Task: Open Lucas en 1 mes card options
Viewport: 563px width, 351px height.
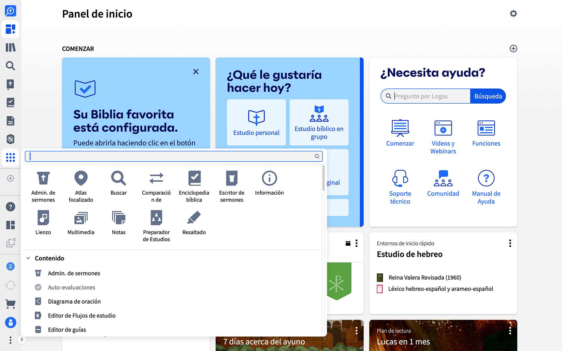Action: pyautogui.click(x=510, y=331)
